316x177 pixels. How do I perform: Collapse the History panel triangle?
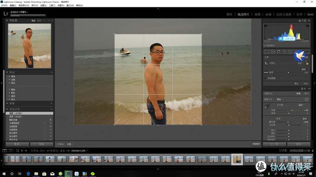tap(7, 109)
